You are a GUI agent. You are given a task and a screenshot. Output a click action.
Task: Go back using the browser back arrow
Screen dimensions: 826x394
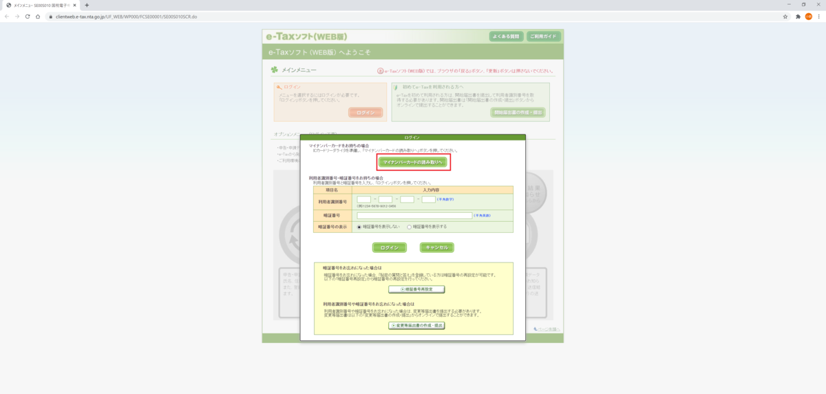pyautogui.click(x=7, y=16)
